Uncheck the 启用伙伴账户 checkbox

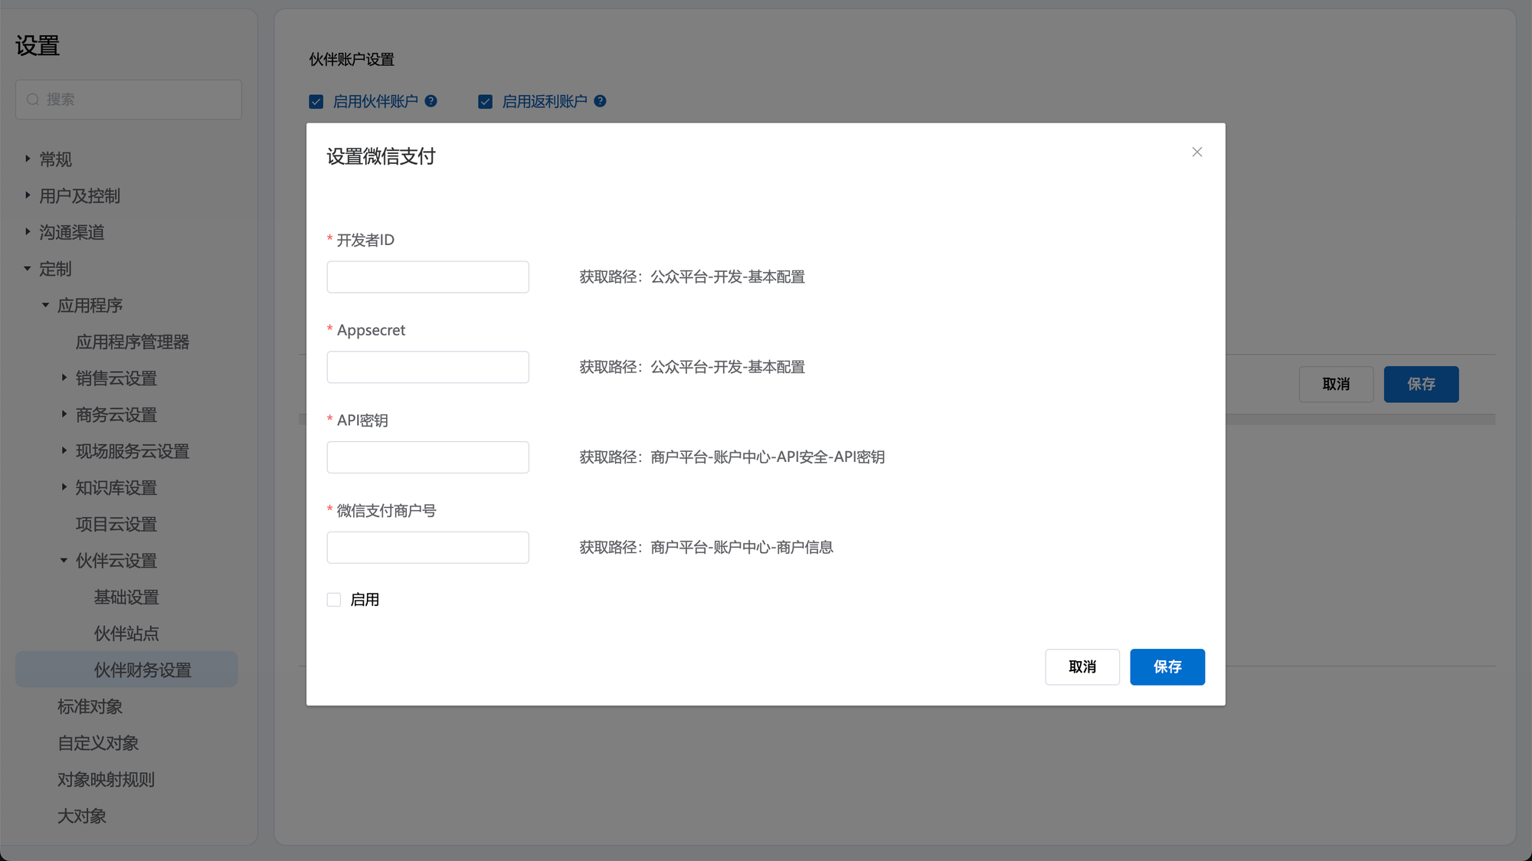coord(316,102)
